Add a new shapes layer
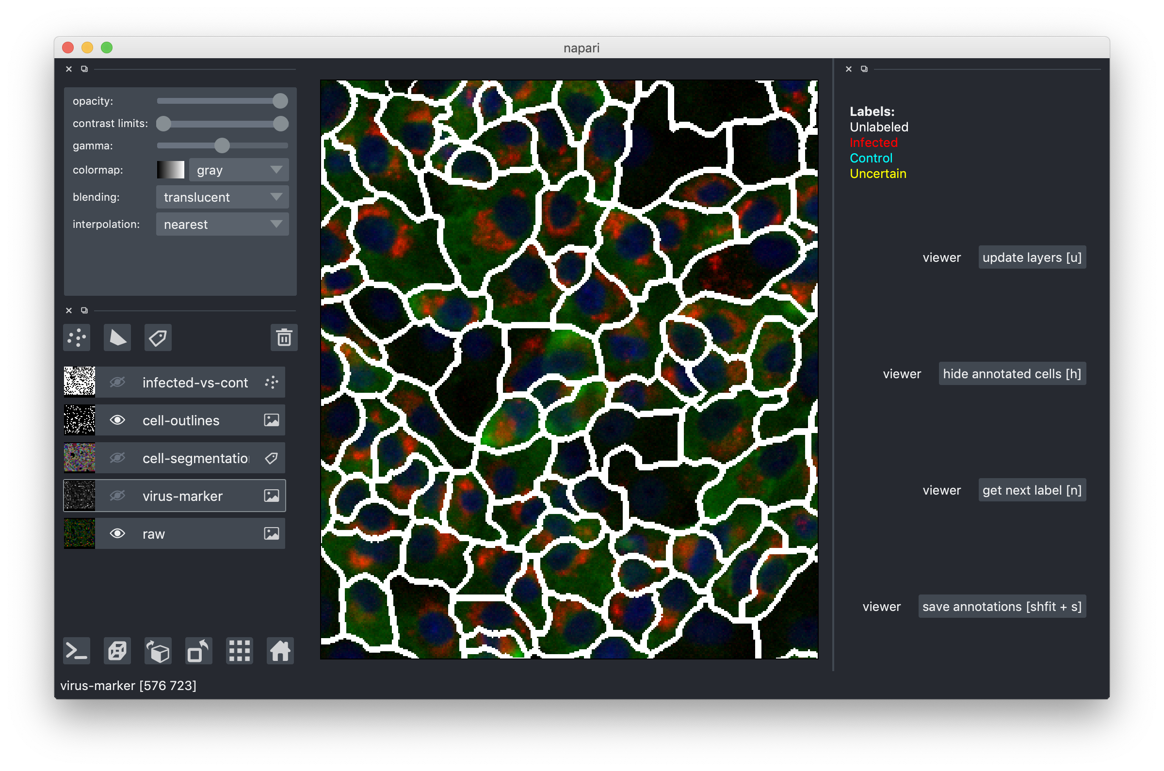1164x771 pixels. (x=117, y=338)
